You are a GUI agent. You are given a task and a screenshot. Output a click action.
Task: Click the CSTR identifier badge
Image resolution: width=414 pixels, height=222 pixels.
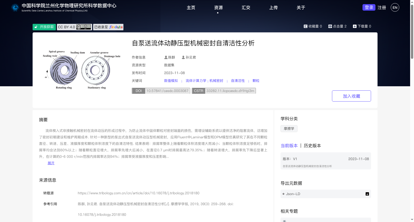(224, 91)
